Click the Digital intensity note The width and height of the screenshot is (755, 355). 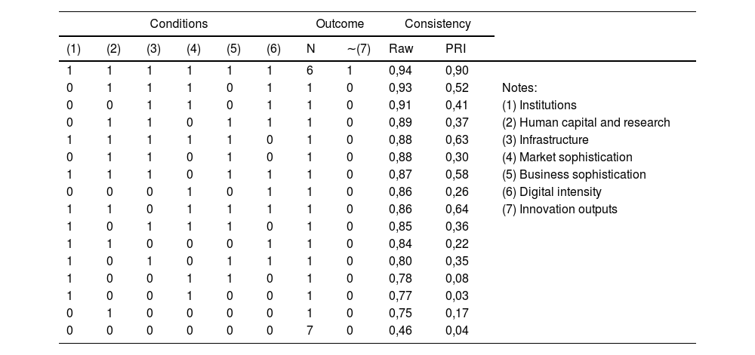coord(551,192)
